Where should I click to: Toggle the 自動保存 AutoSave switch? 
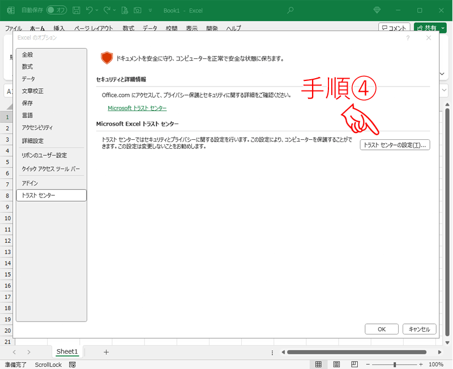57,10
